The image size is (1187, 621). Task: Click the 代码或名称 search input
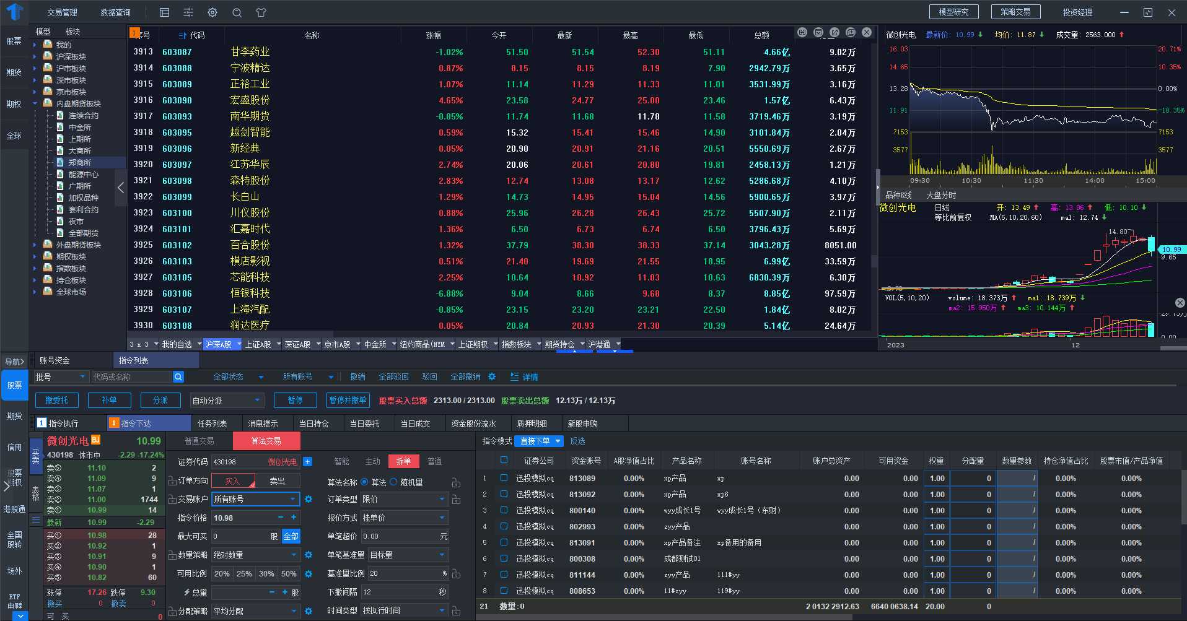[x=131, y=376]
